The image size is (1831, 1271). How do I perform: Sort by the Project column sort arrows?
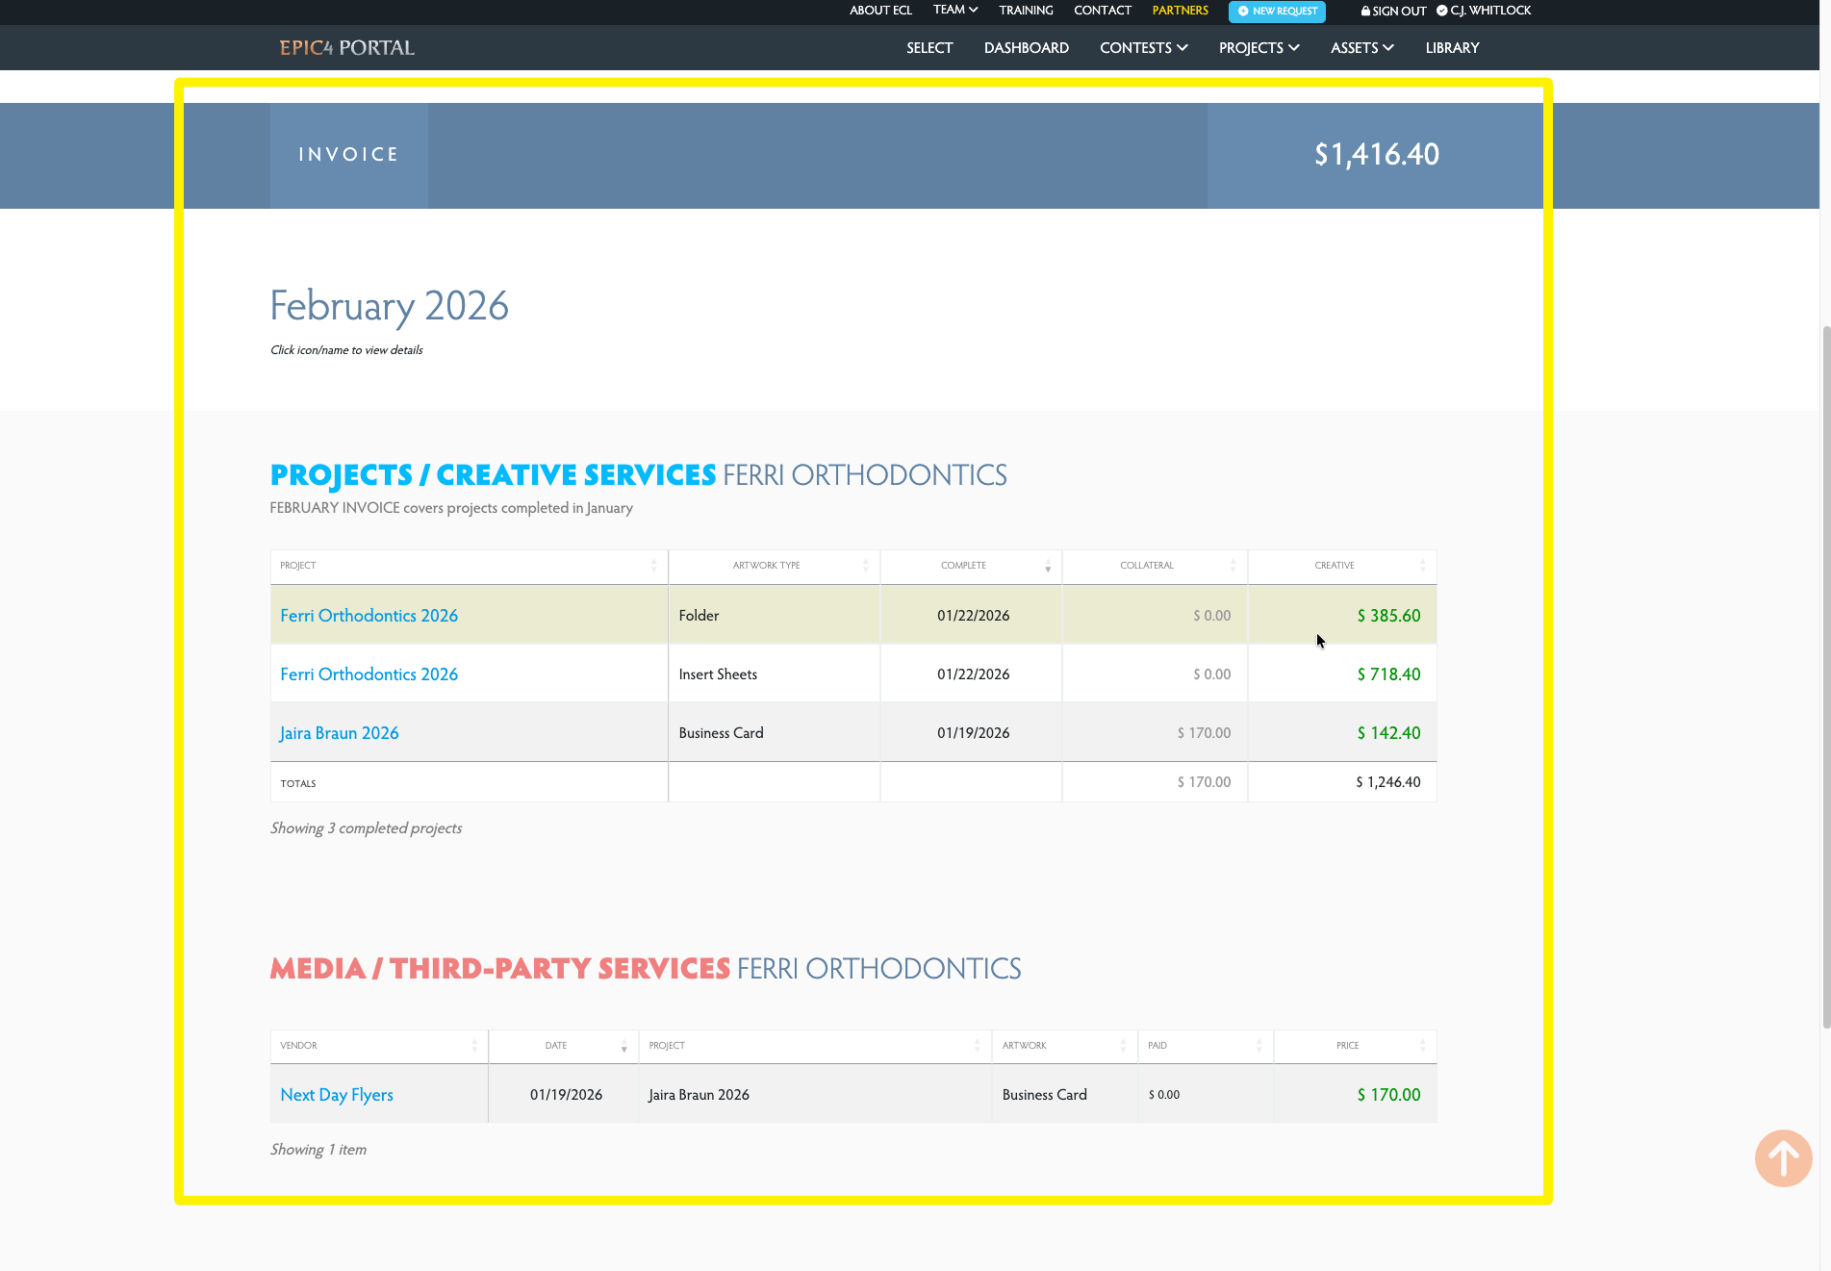654,566
